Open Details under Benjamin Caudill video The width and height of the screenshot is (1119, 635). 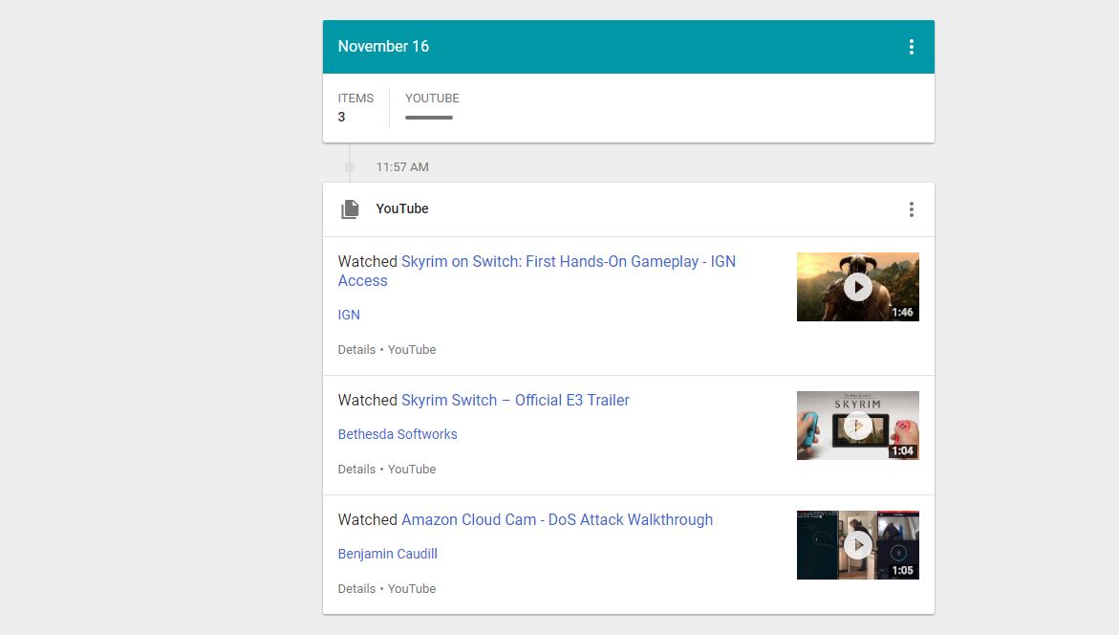tap(356, 588)
